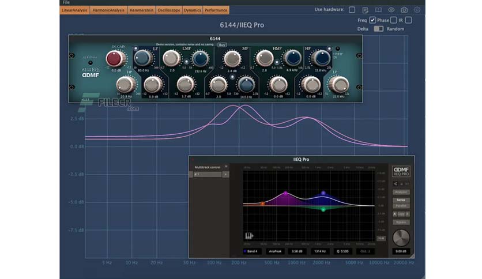Viewport: 482px width, 279px height.
Task: Toggle the LP/HP IN switch
Action: [x=337, y=48]
